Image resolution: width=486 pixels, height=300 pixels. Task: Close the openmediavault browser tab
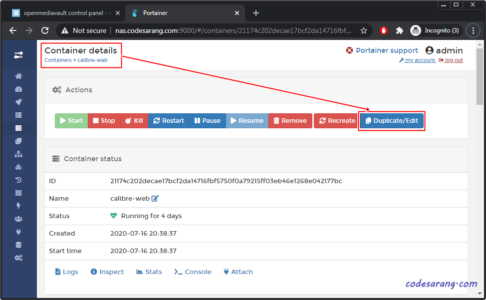click(117, 13)
